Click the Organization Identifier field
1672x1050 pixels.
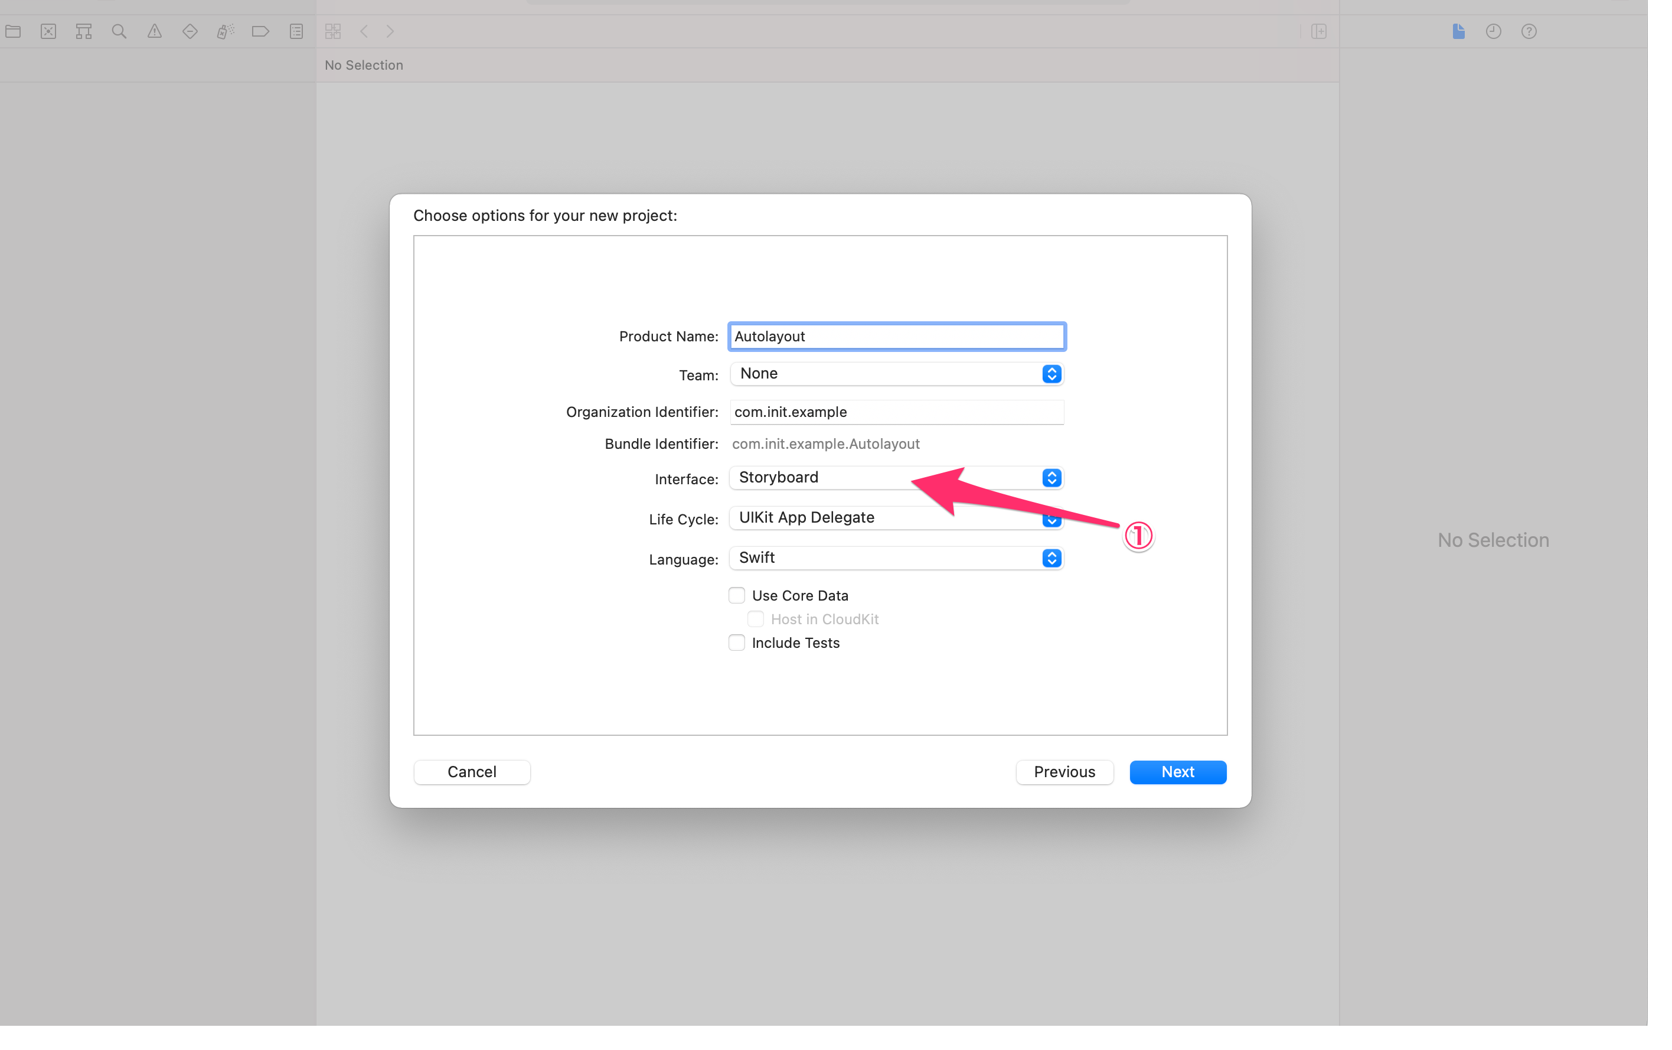896,412
